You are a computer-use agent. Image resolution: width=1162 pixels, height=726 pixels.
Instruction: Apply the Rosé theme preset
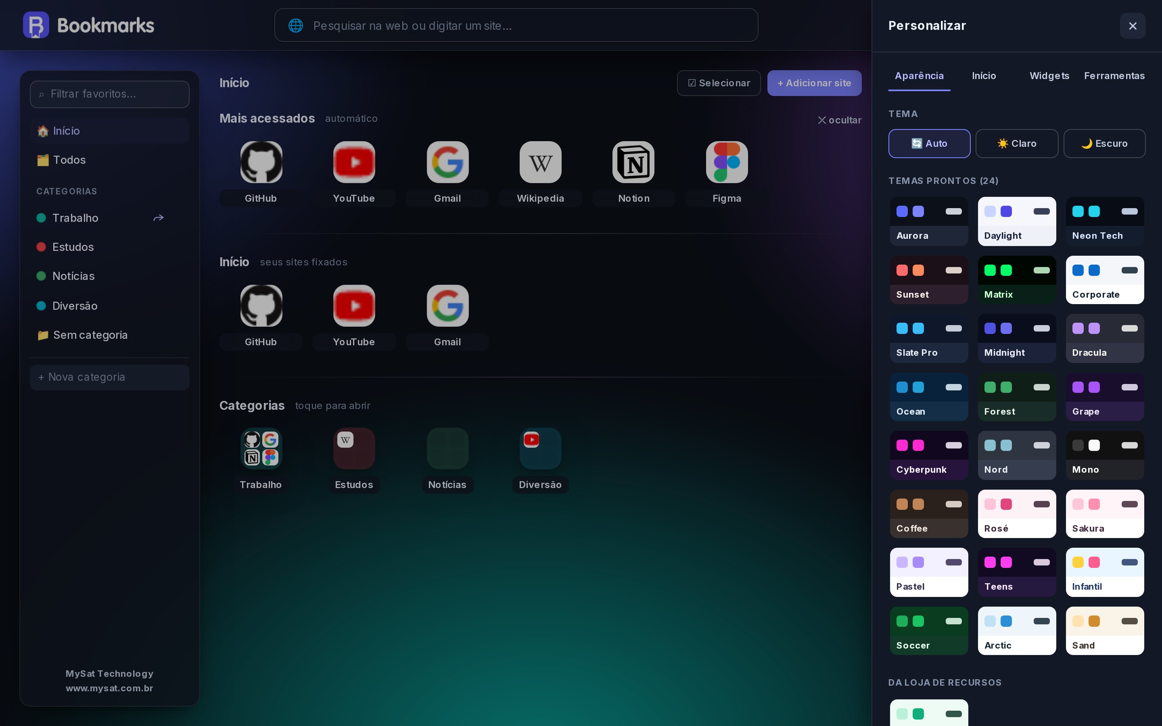click(x=1017, y=514)
